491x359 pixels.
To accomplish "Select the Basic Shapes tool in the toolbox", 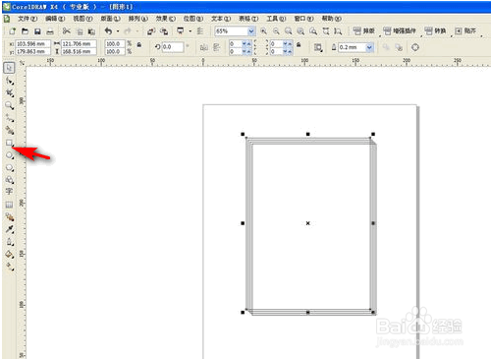I will [9, 180].
